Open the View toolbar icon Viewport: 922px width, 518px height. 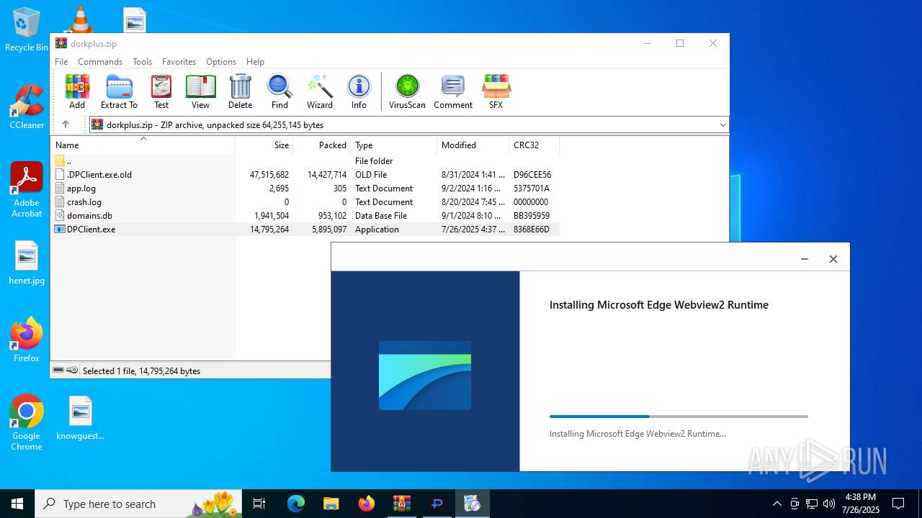(200, 91)
